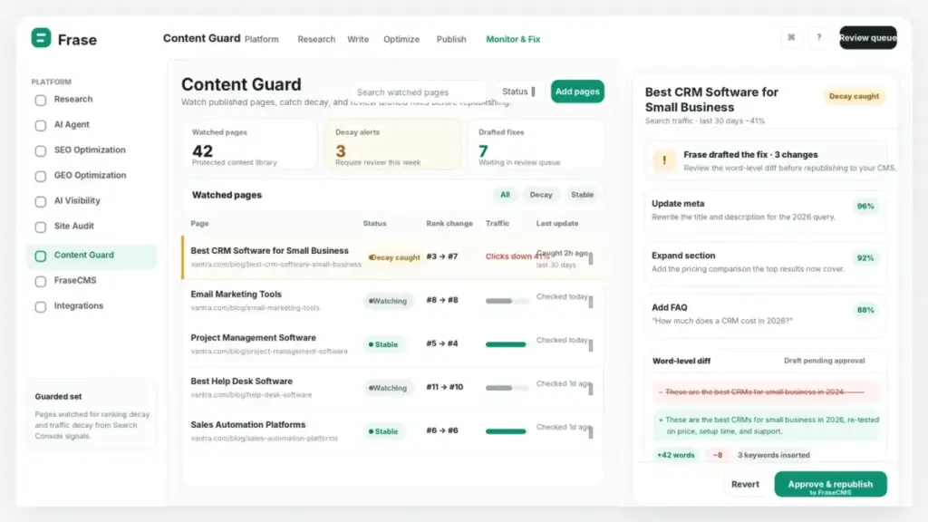This screenshot has width=928, height=522.
Task: Click traffic bar for Sales Automation Platforms
Action: 506,431
